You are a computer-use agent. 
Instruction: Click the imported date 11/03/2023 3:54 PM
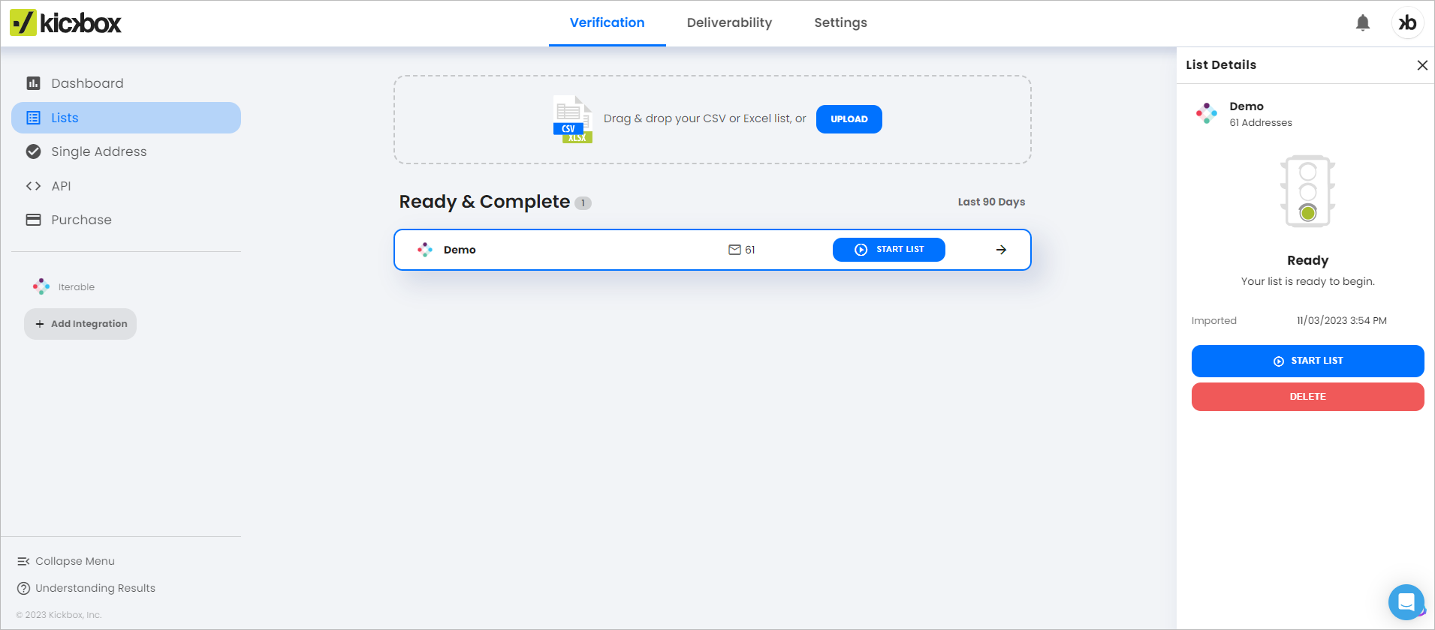pos(1342,320)
